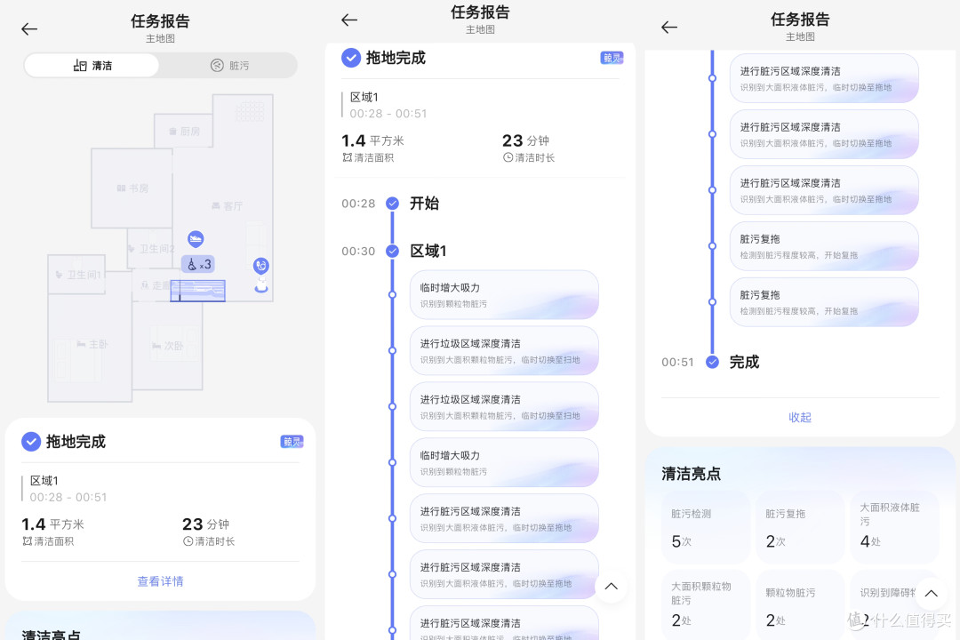960x640 pixels.
Task: Open the 大面积液体脏污 4处 highlight tile
Action: [x=894, y=527]
